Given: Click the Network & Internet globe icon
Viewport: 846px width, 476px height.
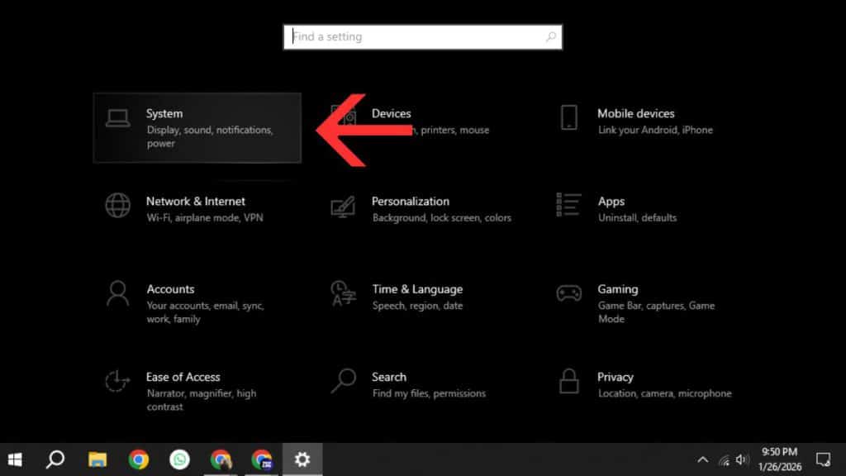Looking at the screenshot, I should [x=117, y=205].
